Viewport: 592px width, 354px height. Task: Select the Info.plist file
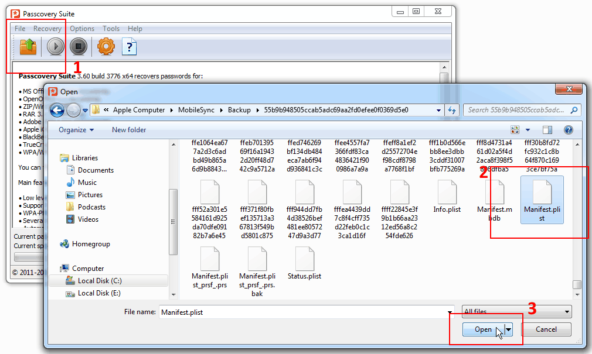(447, 197)
